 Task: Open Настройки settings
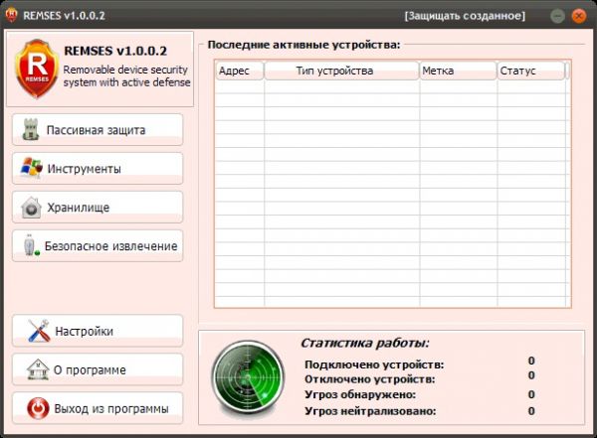pyautogui.click(x=98, y=331)
